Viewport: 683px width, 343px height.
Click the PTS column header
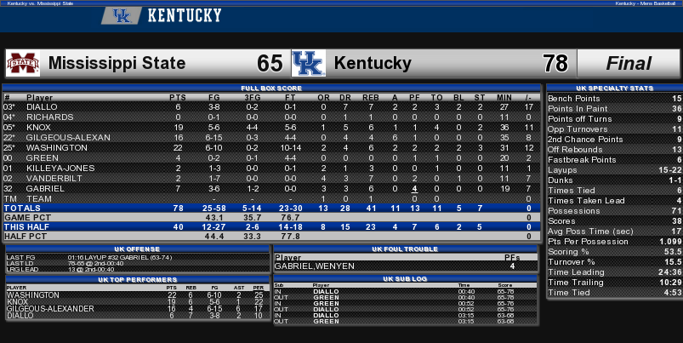(x=178, y=98)
